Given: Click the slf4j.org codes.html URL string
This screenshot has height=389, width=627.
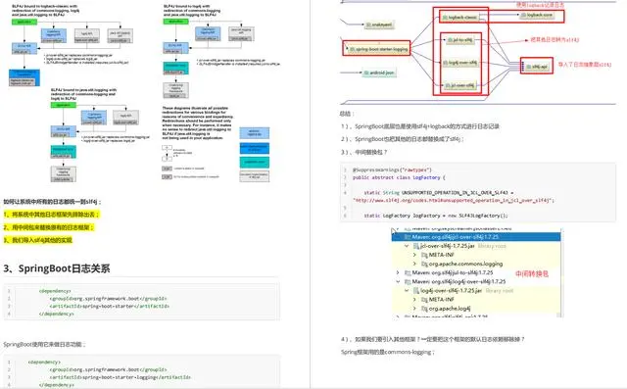Looking at the screenshot, I should 454,200.
